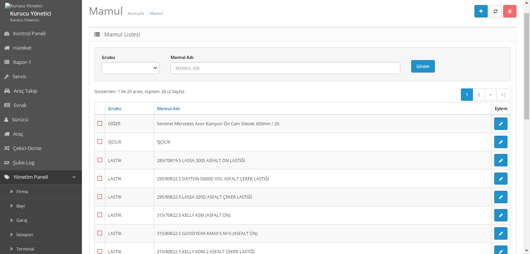Jump to last page button
530x254 pixels.
pos(503,95)
